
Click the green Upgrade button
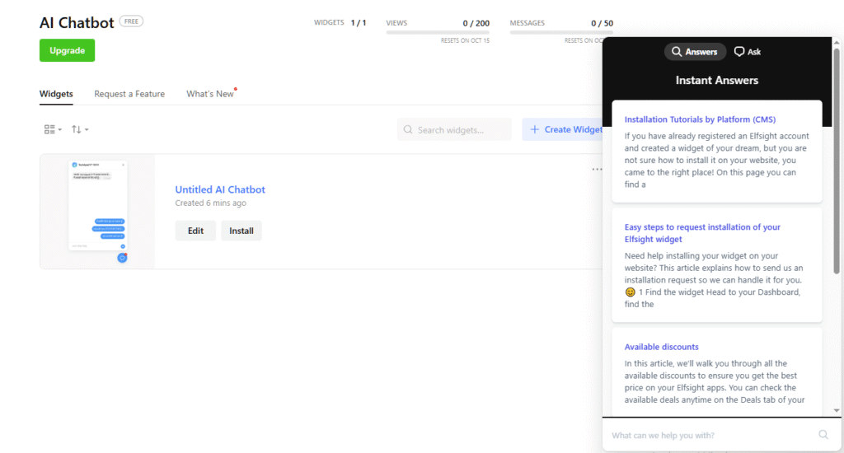click(67, 50)
